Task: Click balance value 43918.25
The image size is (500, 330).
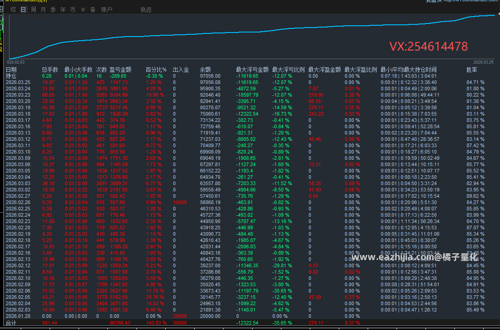Action: coord(210,228)
